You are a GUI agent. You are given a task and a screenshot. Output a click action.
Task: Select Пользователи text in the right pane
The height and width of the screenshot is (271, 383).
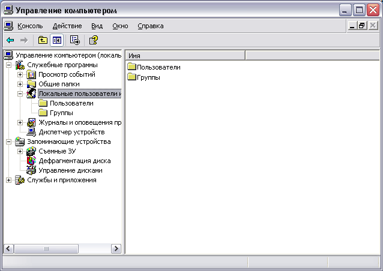point(158,67)
